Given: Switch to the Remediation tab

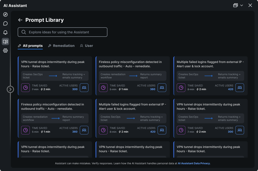Looking at the screenshot, I should (x=61, y=46).
